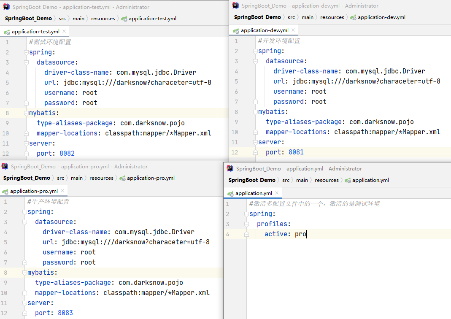Click line number 12 gutter in application-dev.yml
Image resolution: width=451 pixels, height=319 pixels.
pos(235,152)
